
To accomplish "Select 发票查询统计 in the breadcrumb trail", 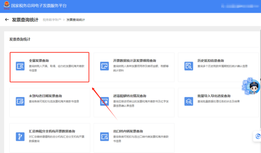I will (x=76, y=20).
